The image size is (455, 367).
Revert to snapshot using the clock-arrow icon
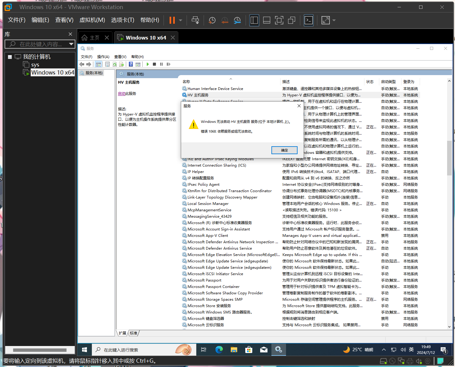[x=225, y=20]
